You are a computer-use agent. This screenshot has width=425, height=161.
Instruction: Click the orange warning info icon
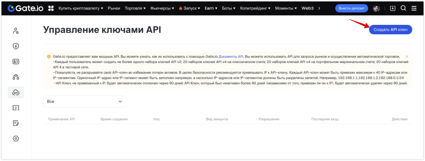tap(49, 57)
